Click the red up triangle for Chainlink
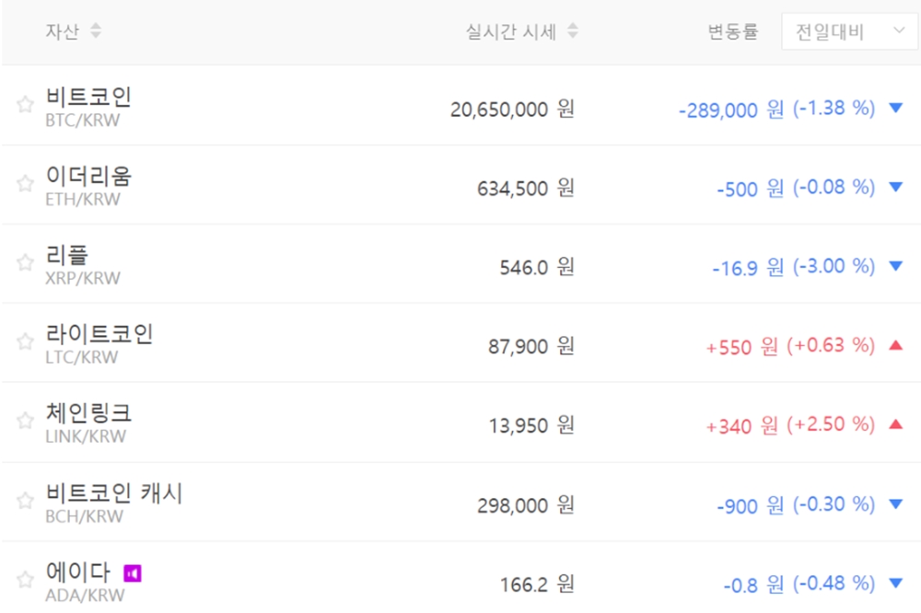Viewport: 921px width, 613px height. click(895, 424)
